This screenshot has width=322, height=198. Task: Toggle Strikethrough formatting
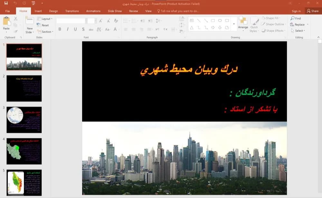point(91,29)
